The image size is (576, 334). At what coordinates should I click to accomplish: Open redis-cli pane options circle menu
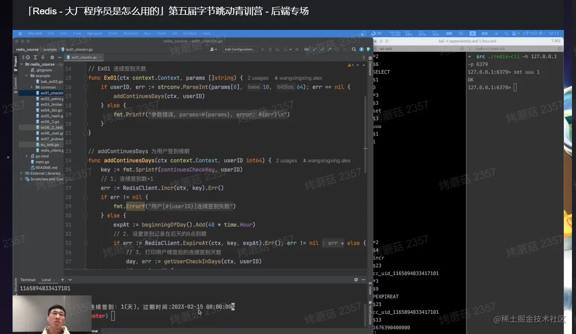click(559, 49)
